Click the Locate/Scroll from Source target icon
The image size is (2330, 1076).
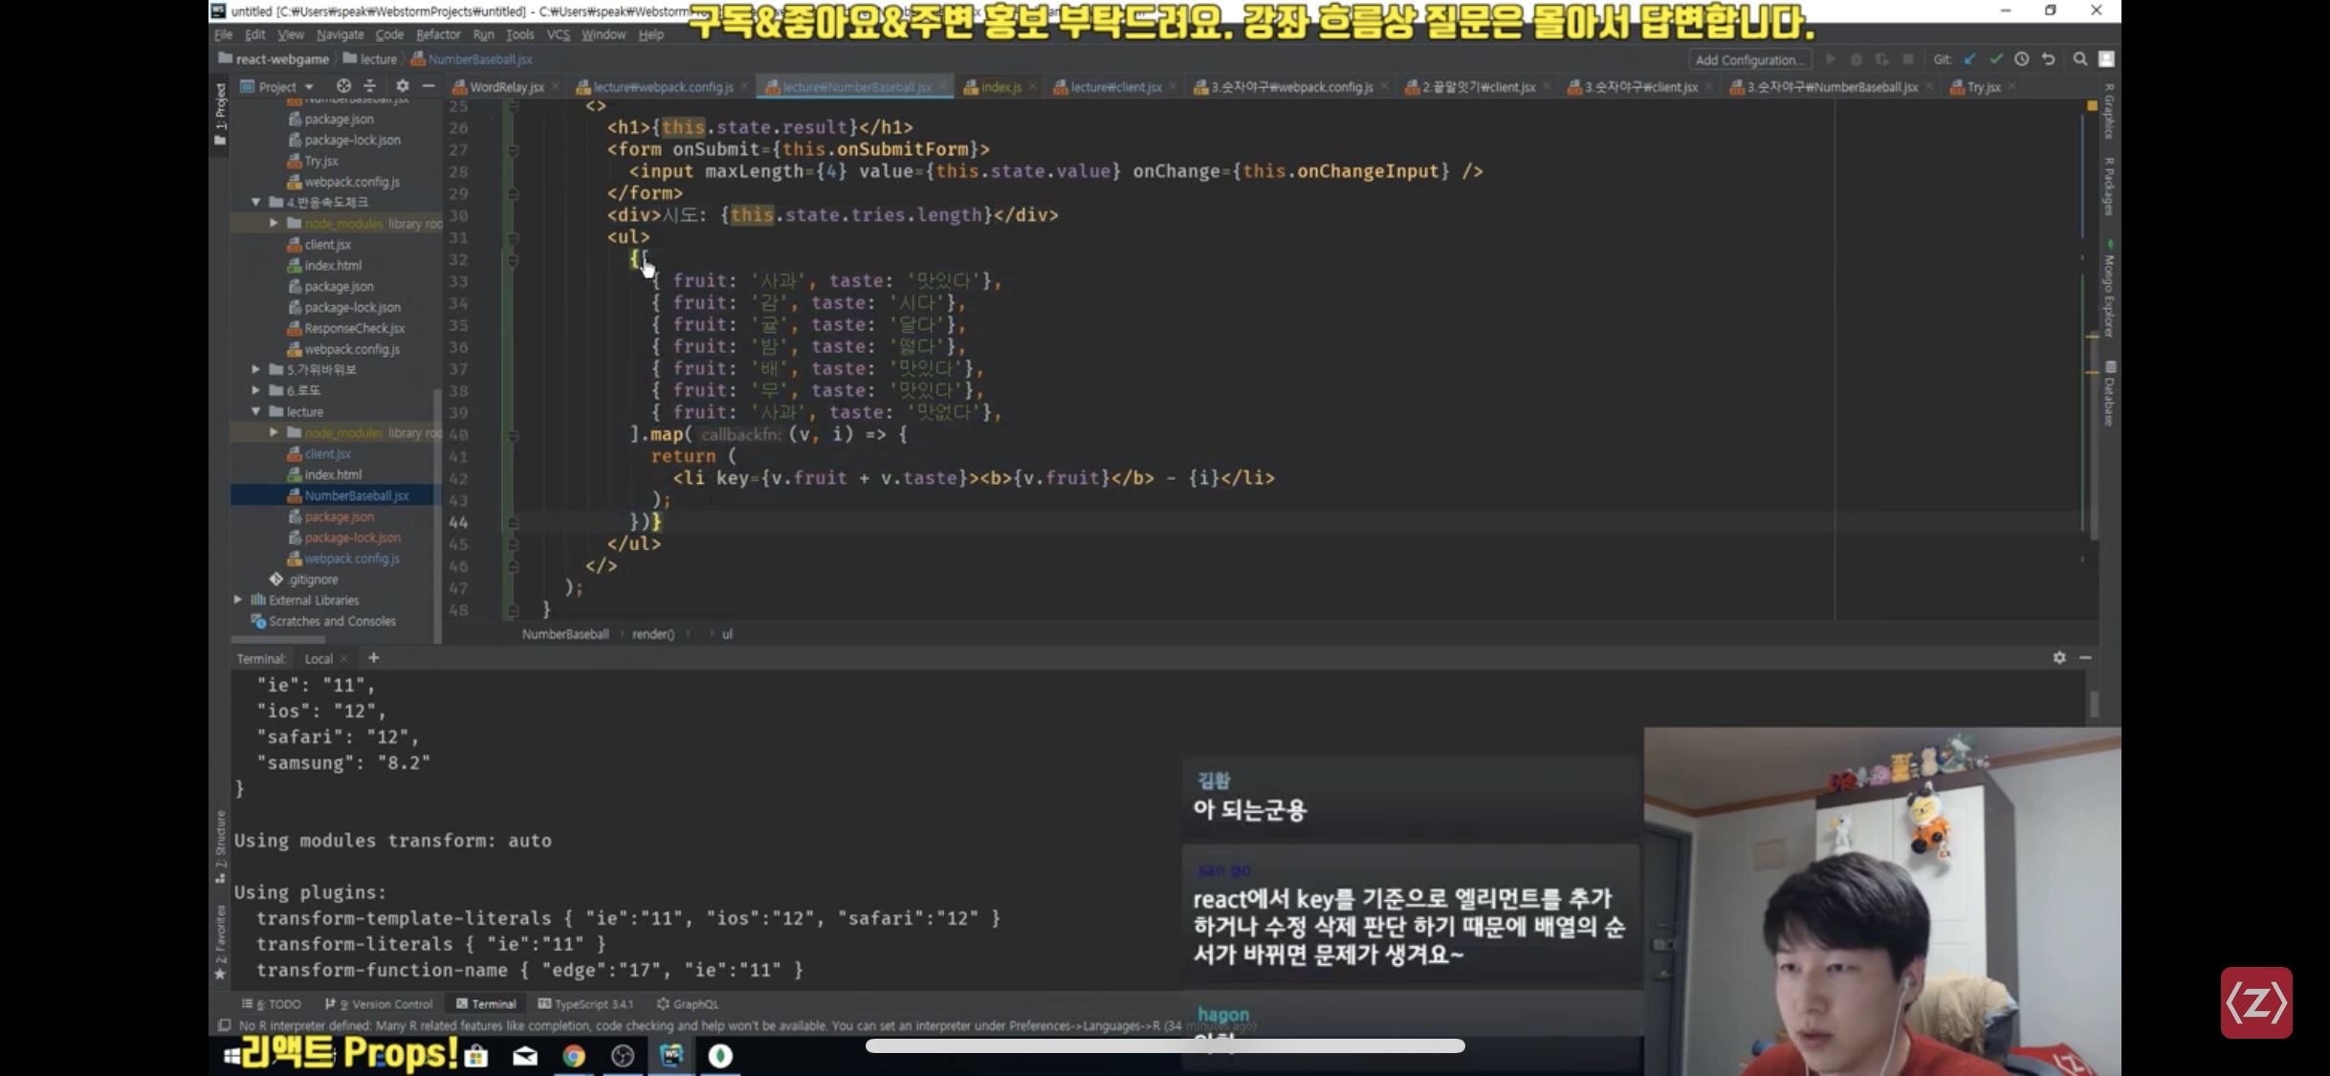click(343, 86)
